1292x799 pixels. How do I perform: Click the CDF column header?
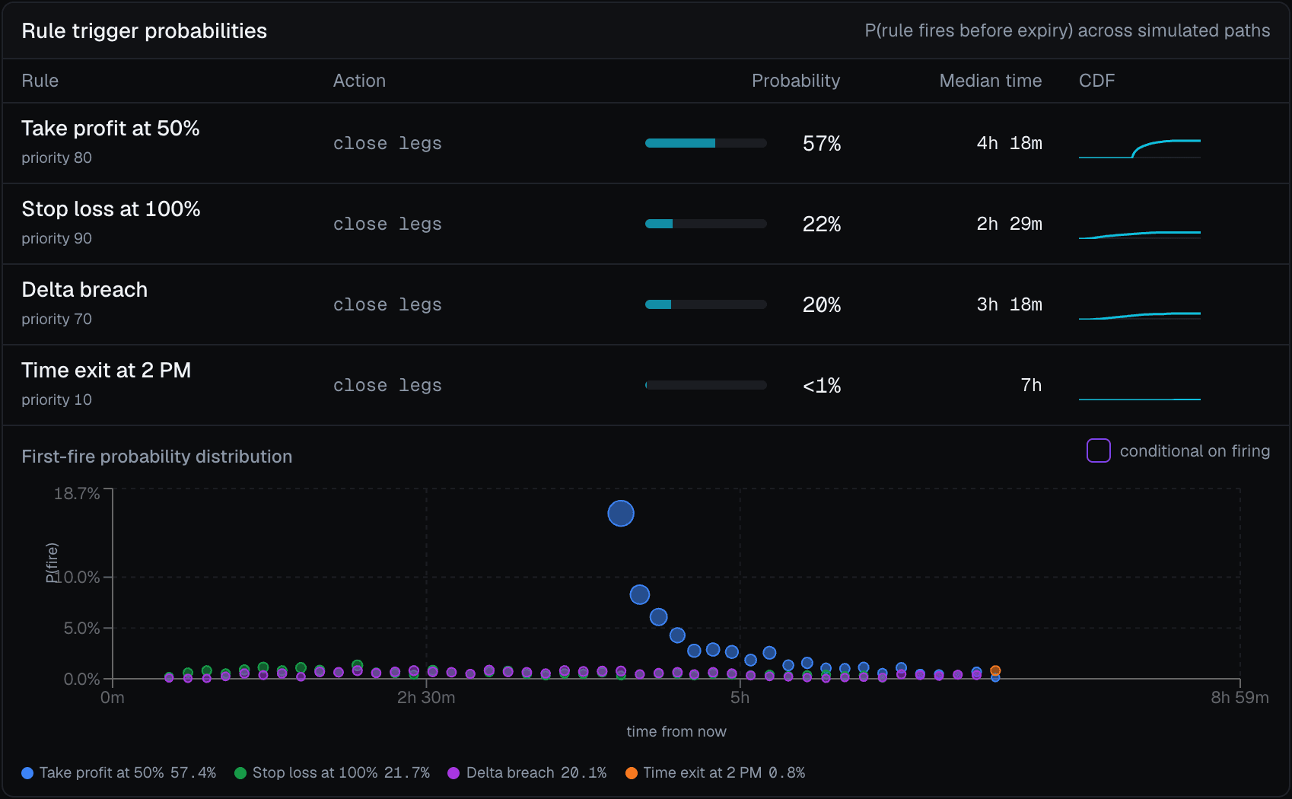point(1096,81)
